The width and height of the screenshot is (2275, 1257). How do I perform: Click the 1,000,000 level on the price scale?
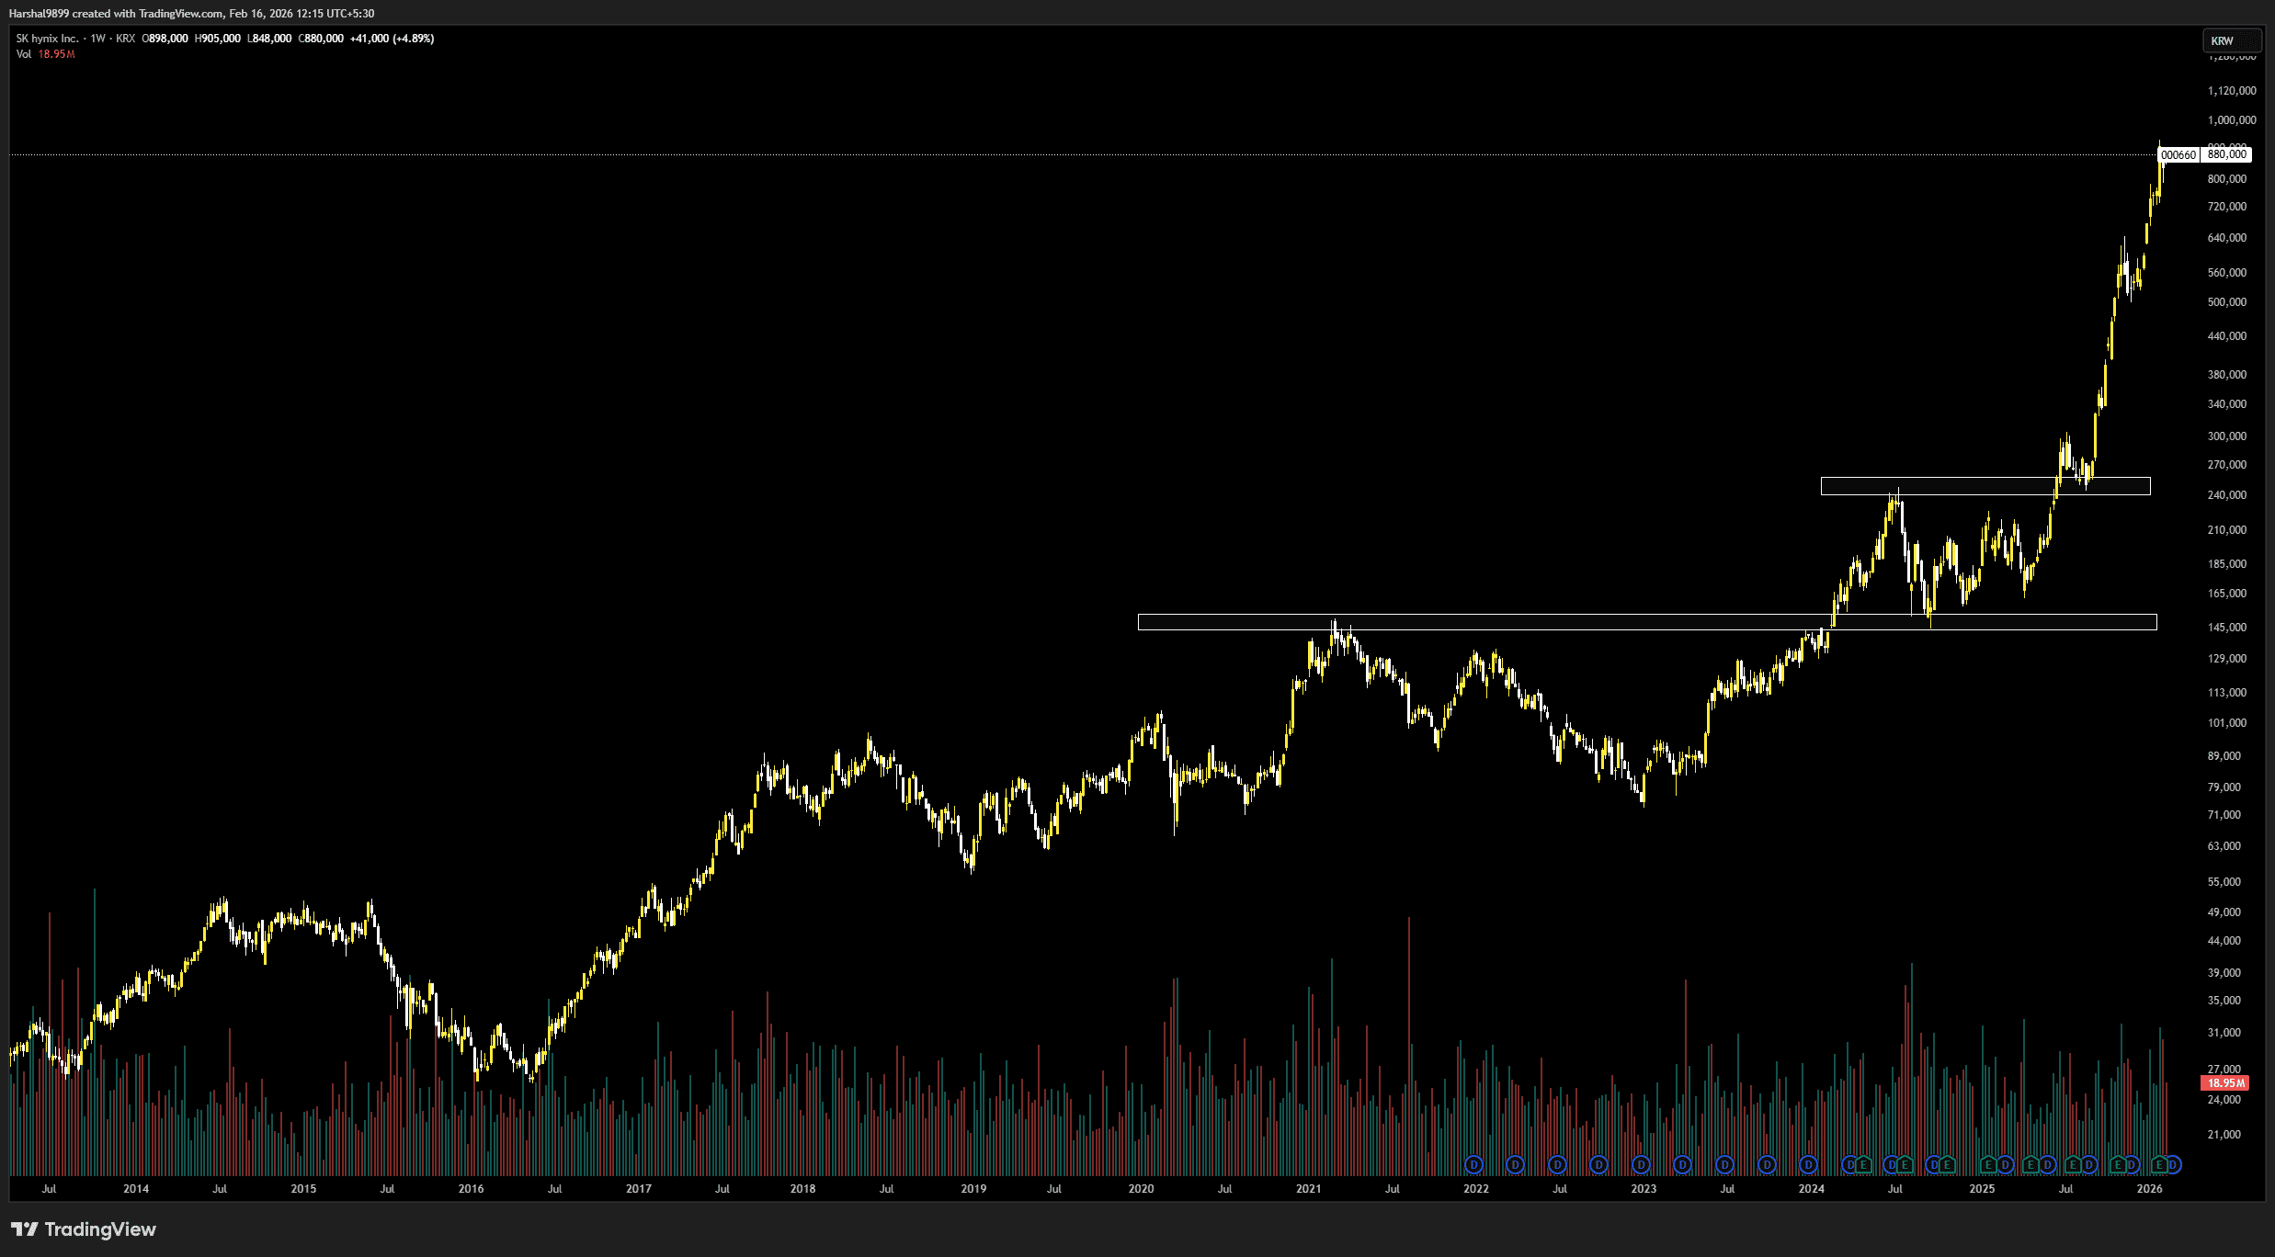pos(2231,120)
